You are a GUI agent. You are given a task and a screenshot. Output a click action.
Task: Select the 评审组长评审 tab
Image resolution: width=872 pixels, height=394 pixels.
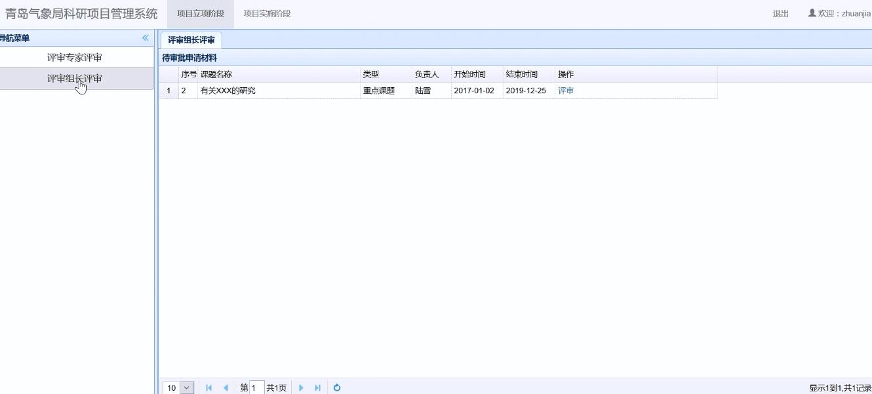pos(191,40)
